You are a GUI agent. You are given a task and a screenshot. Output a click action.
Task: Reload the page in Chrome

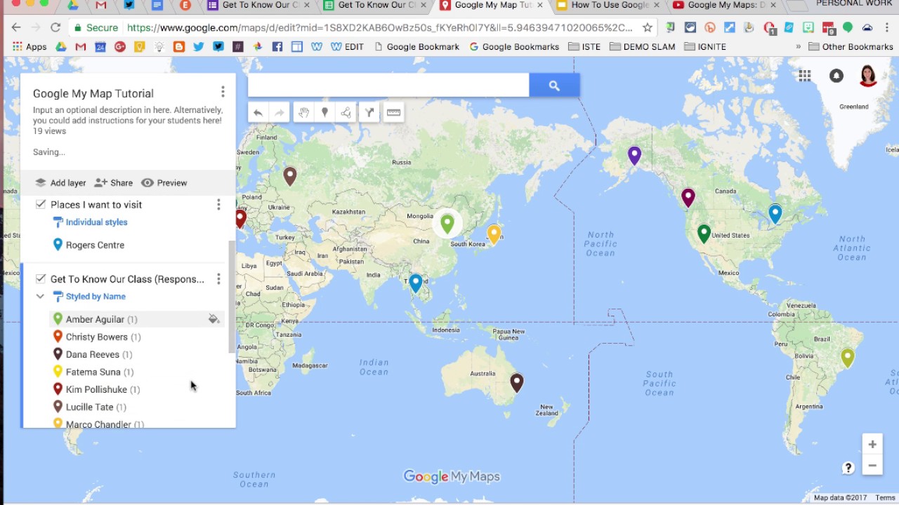point(55,28)
